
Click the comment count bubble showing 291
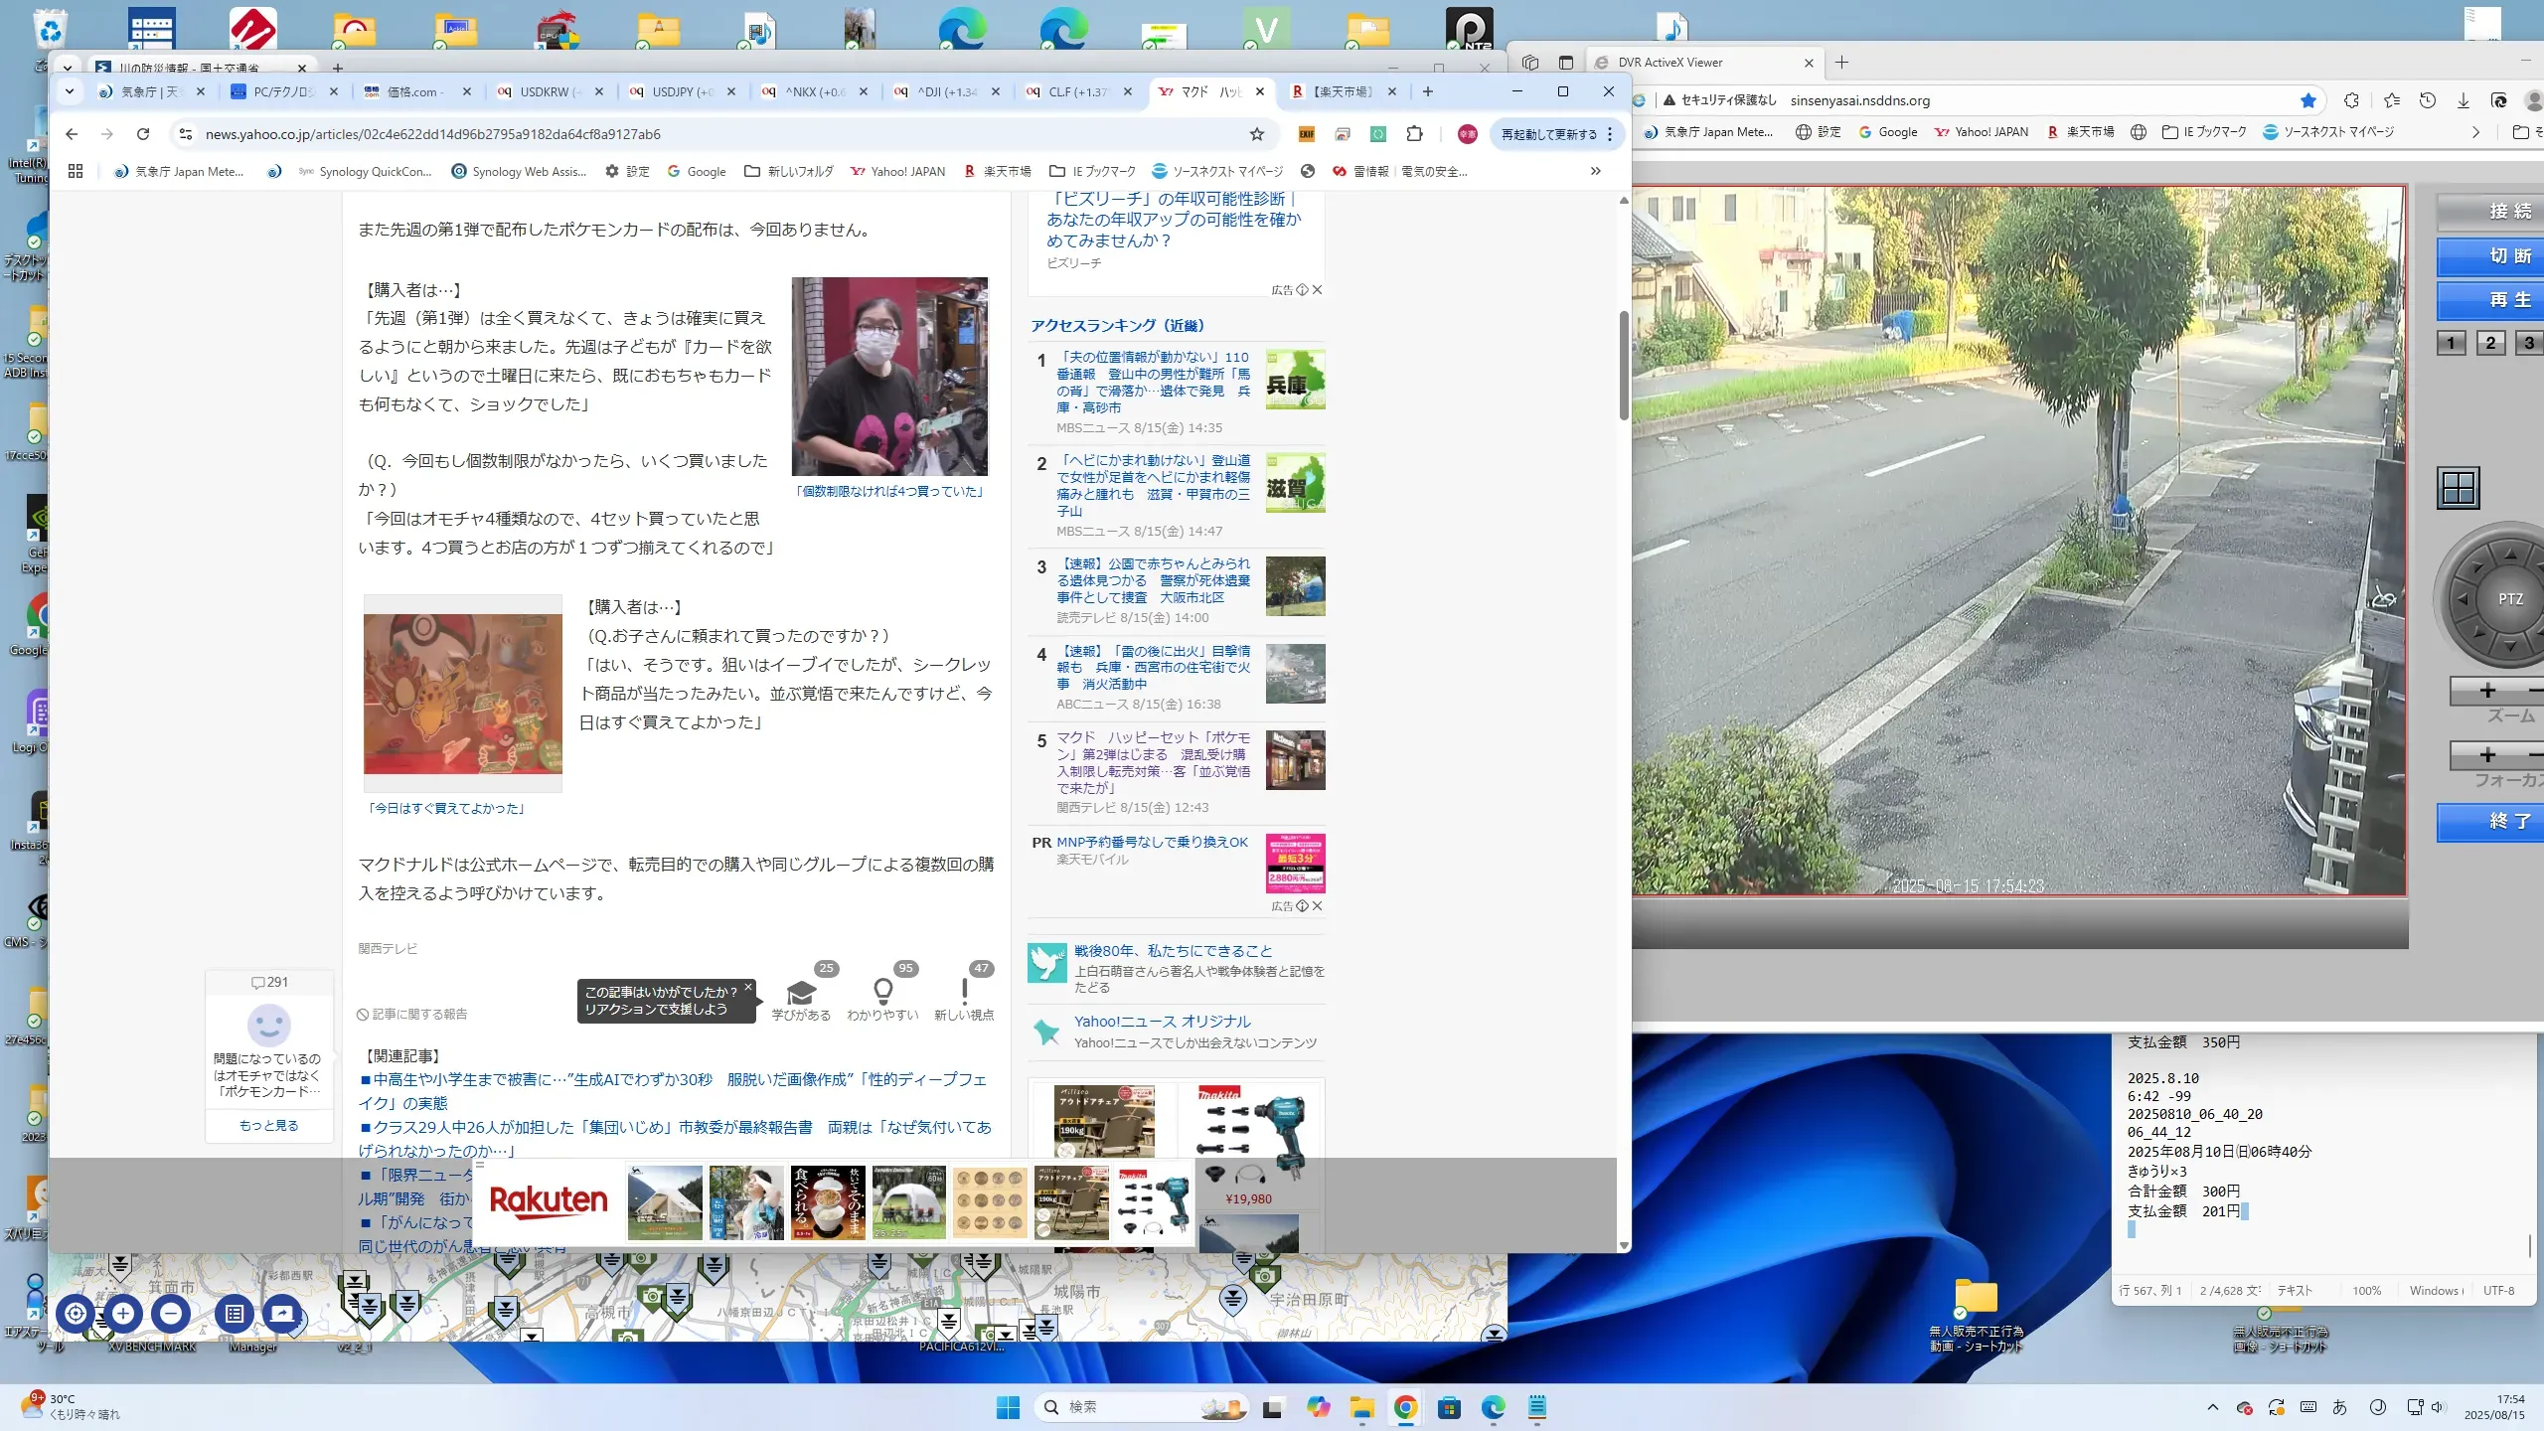269,982
